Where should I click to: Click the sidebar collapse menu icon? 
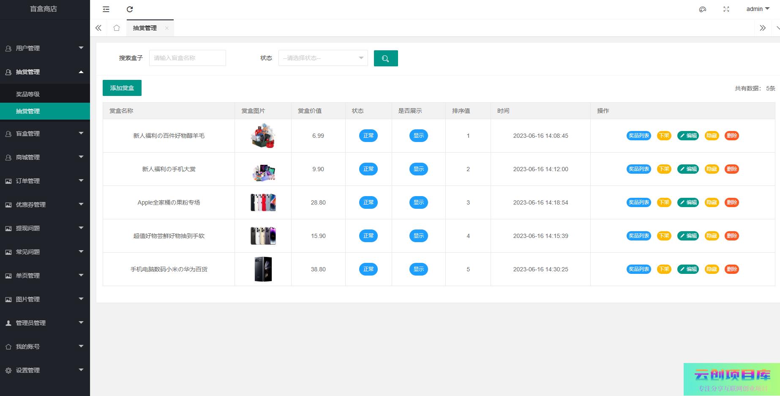click(106, 9)
